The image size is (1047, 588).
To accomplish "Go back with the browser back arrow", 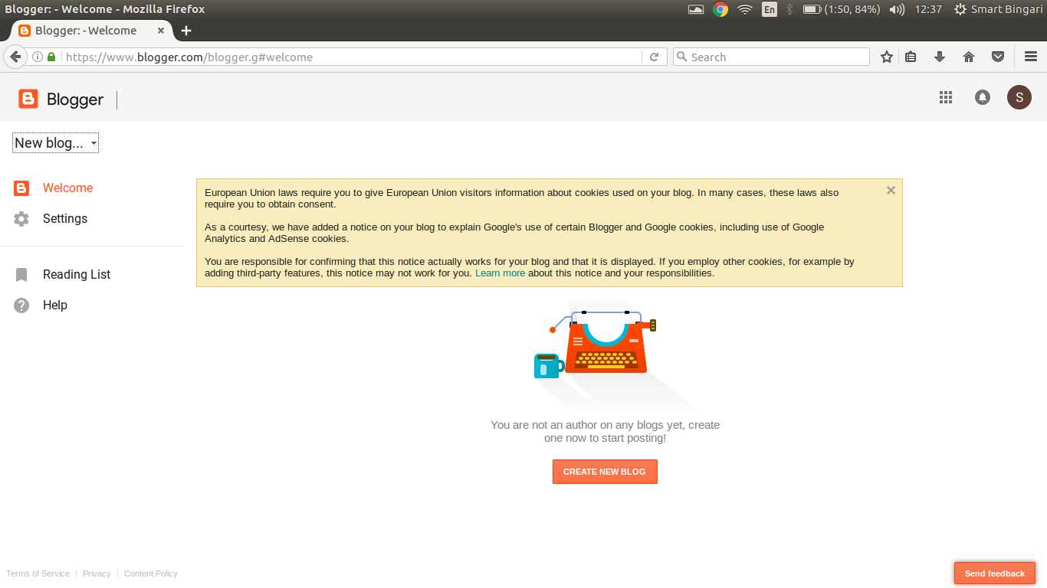I will click(15, 57).
